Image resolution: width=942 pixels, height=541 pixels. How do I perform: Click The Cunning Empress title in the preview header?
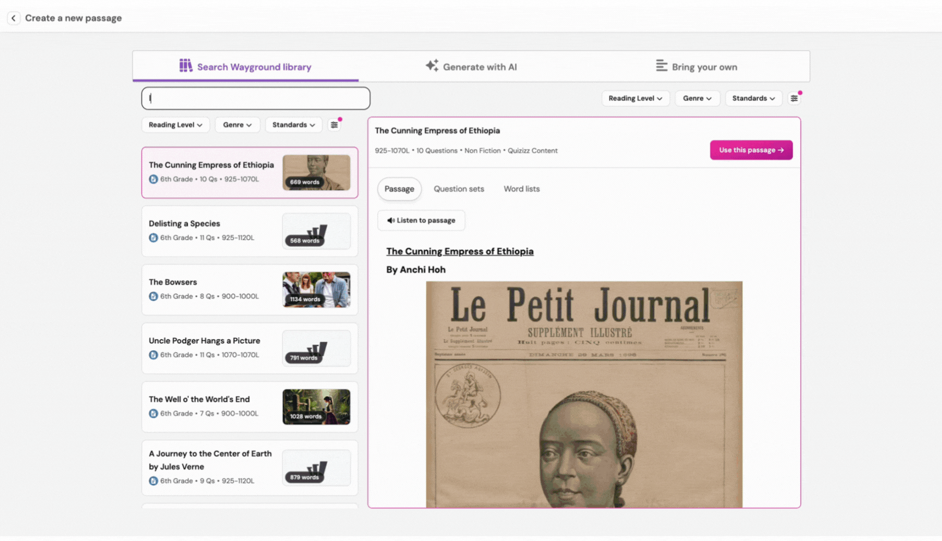437,131
